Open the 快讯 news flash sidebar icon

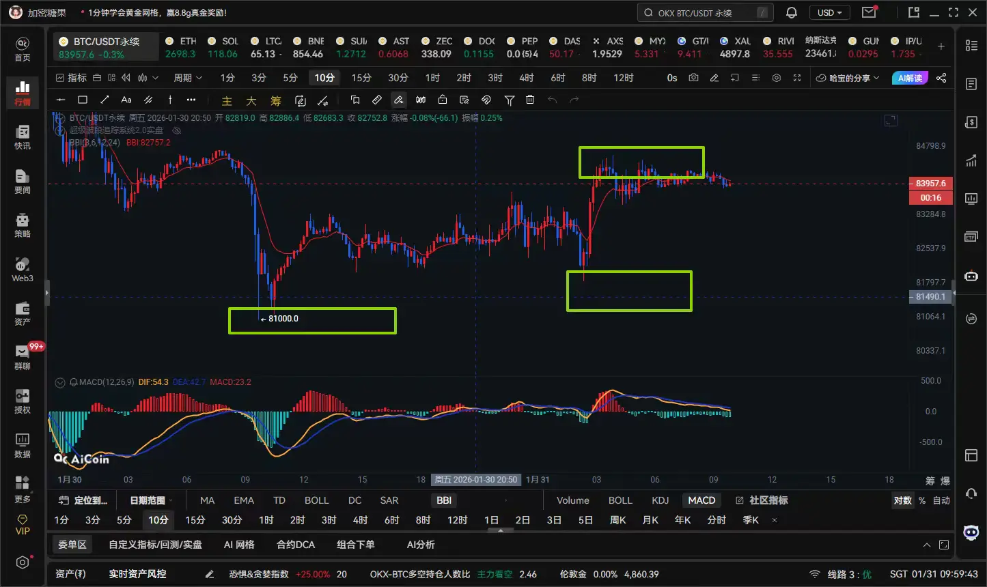[23, 137]
